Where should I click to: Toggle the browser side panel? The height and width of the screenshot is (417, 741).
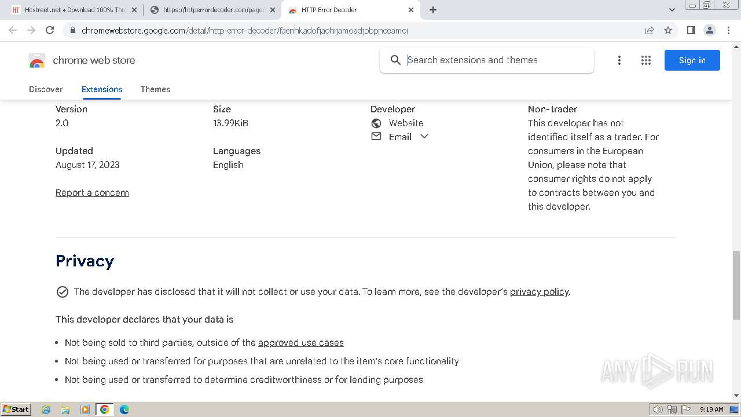[x=691, y=30]
